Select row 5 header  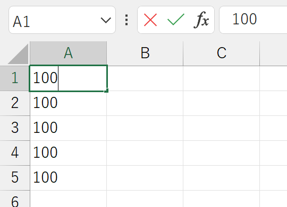click(x=15, y=178)
